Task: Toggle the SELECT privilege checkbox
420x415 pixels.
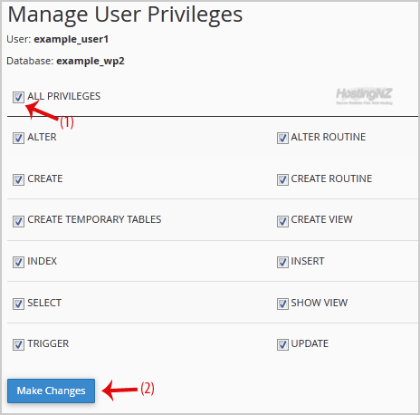Action: pos(18,304)
